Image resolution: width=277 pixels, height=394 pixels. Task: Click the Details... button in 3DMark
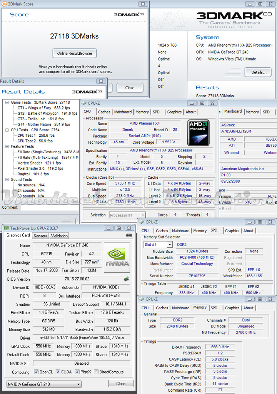click(259, 72)
